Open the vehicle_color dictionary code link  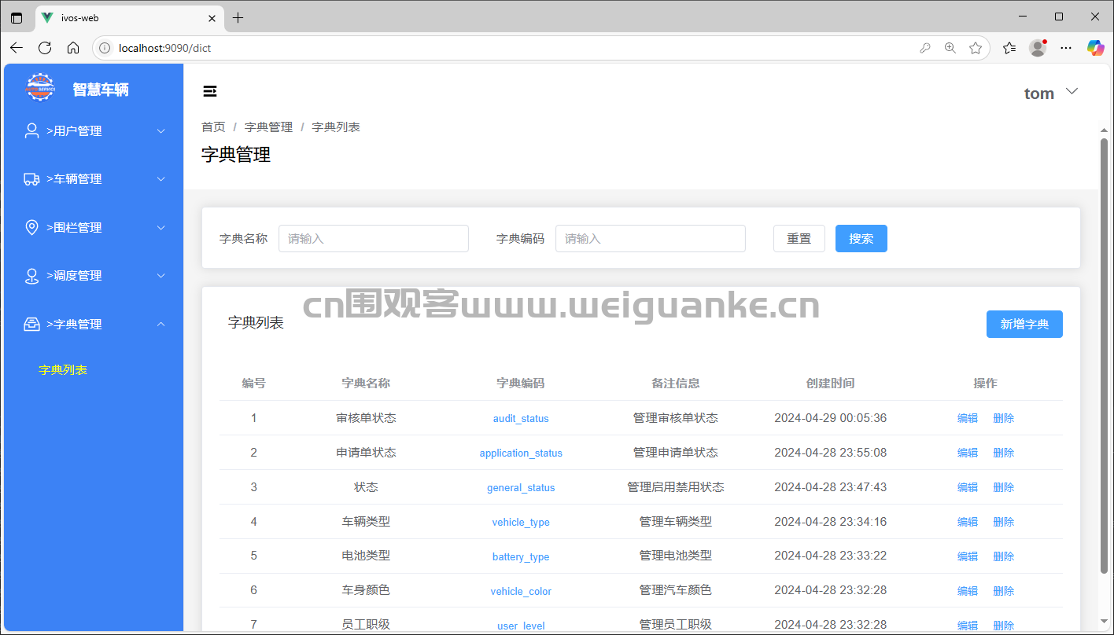(x=521, y=591)
